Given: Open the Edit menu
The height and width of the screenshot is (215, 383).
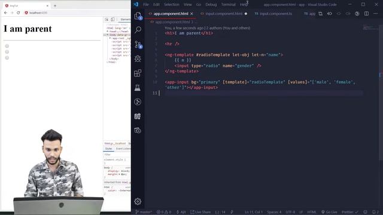Looking at the screenshot, I should pyautogui.click(x=156, y=4).
